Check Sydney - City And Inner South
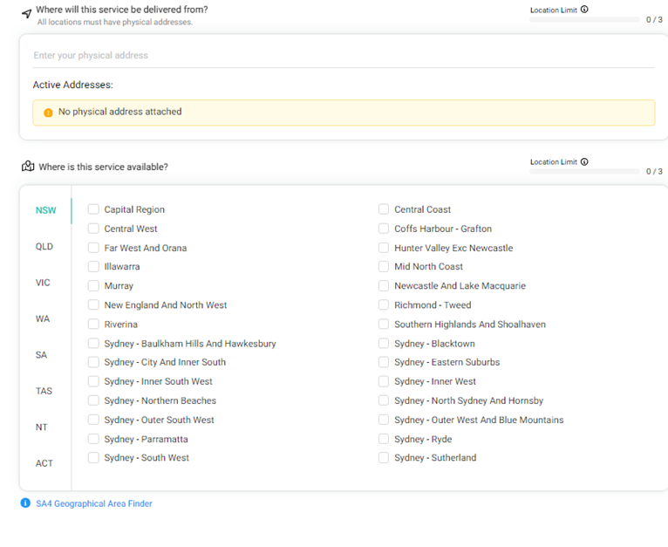Screen dimensions: 668x547 [93, 362]
